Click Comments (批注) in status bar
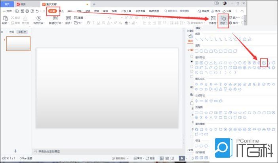Screen dimensions: 278x163 (x=150, y=158)
